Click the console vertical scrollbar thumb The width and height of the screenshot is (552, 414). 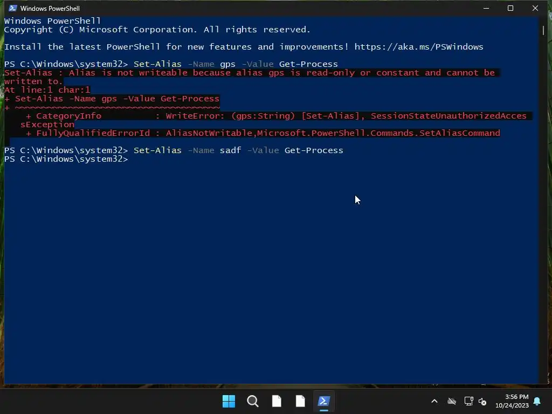543,30
